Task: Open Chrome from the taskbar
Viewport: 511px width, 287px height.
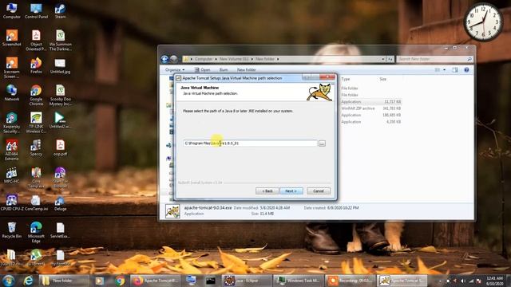Action: [120, 281]
